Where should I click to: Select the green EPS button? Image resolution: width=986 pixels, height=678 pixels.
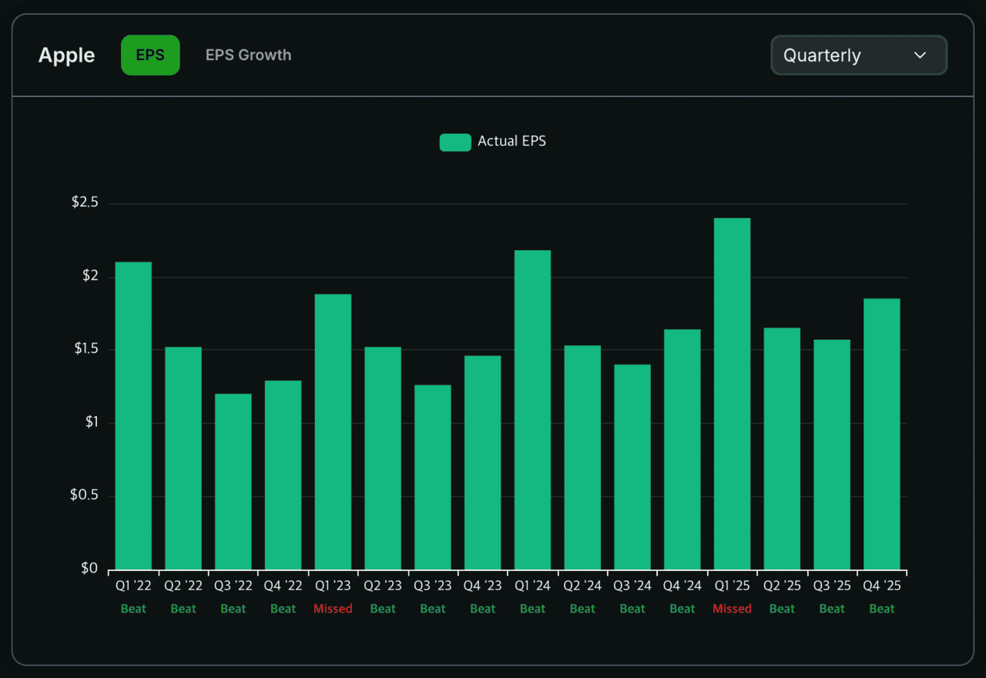(x=149, y=55)
